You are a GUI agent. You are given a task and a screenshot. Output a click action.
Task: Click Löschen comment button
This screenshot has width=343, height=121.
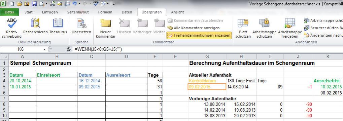[x=124, y=26]
